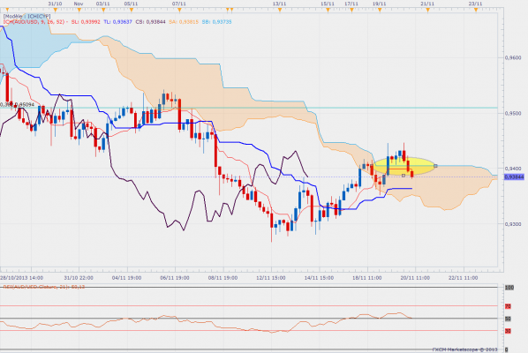This screenshot has height=353, width=528.
Task: Click the RSI 70 overbought level label
Action: tap(508, 306)
